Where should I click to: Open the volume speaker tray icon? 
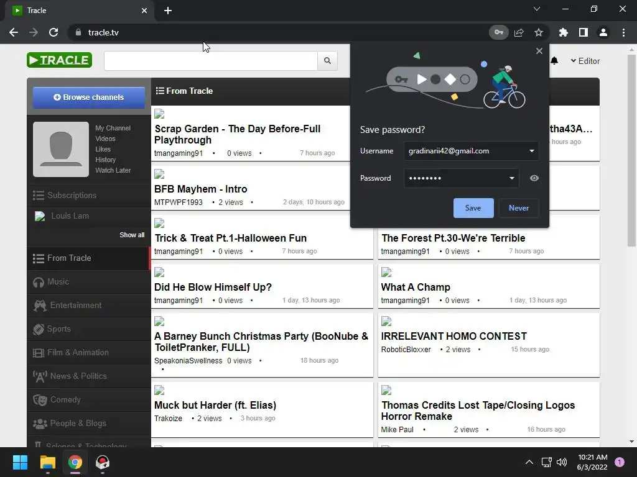tap(562, 462)
